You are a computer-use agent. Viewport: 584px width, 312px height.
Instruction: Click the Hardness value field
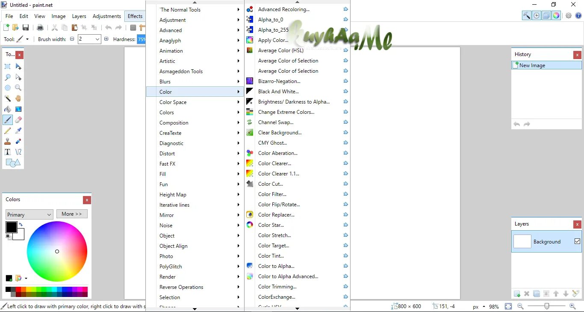point(141,39)
